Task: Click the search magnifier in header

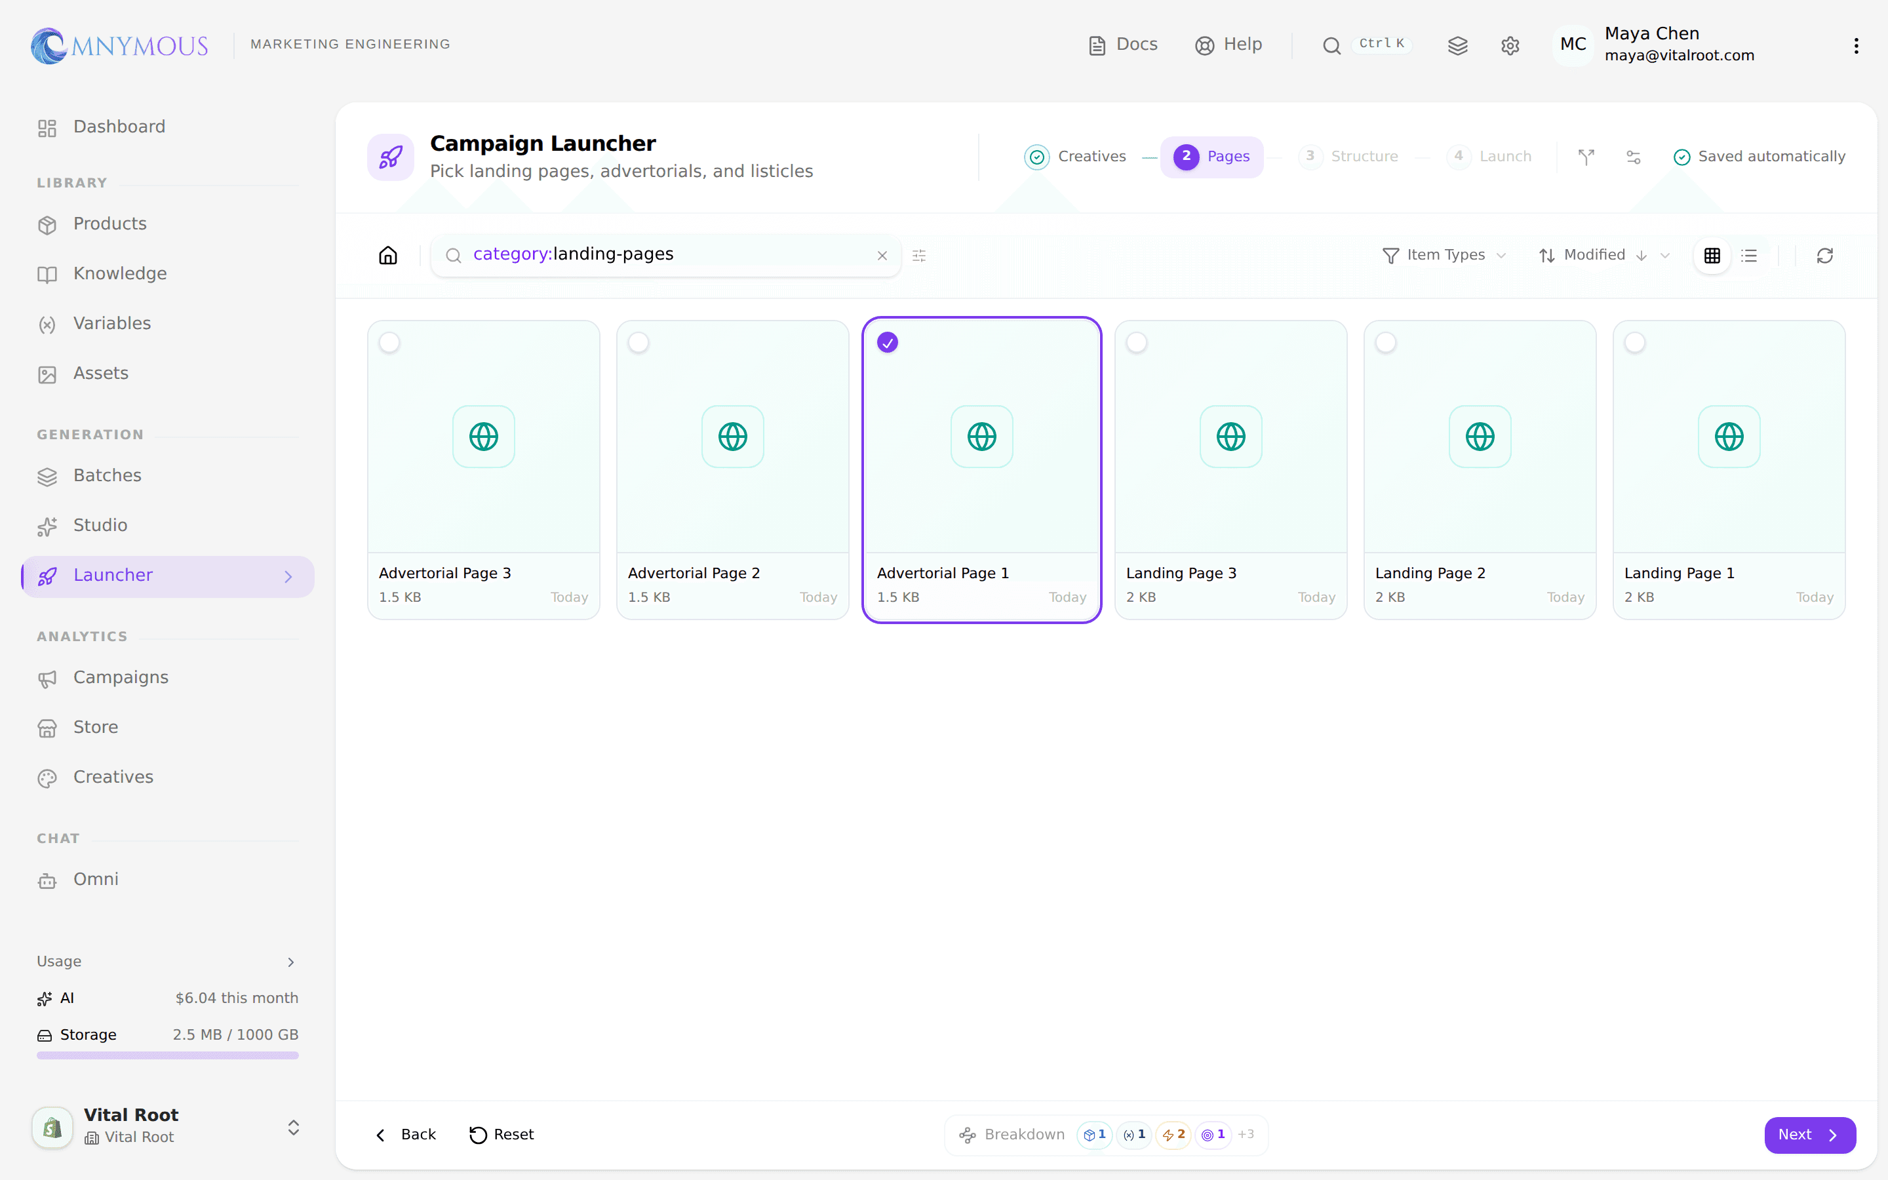Action: coord(1331,46)
